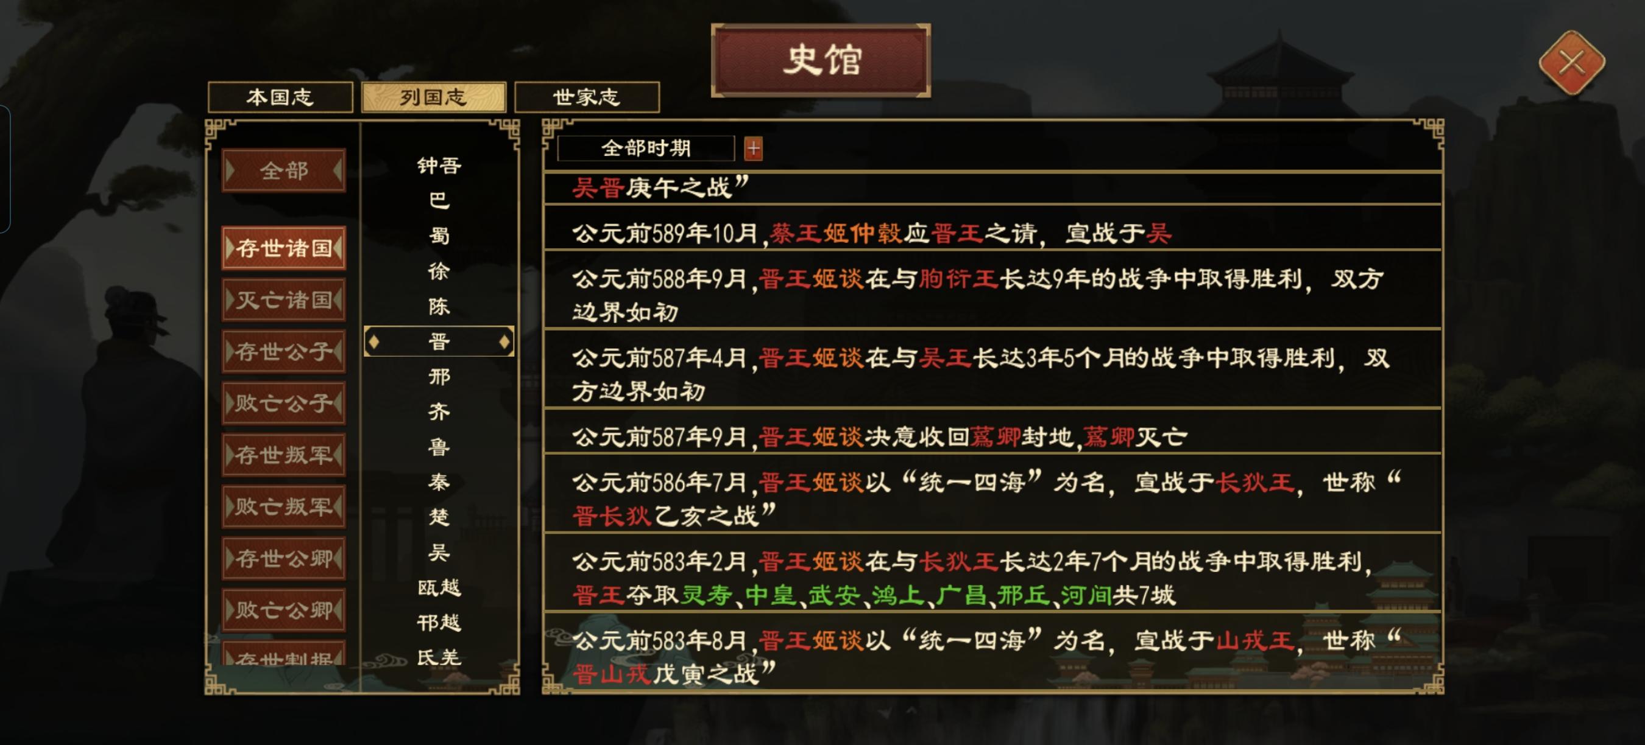The image size is (1645, 745).
Task: Switch to the 世家志 tab
Action: tap(586, 97)
